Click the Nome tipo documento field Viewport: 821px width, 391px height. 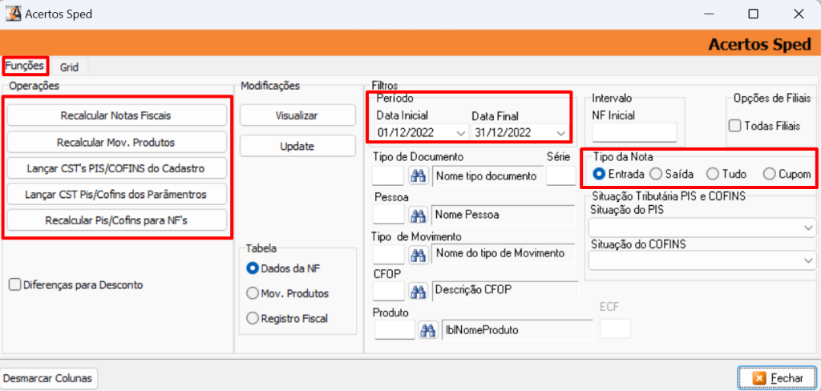coord(488,176)
